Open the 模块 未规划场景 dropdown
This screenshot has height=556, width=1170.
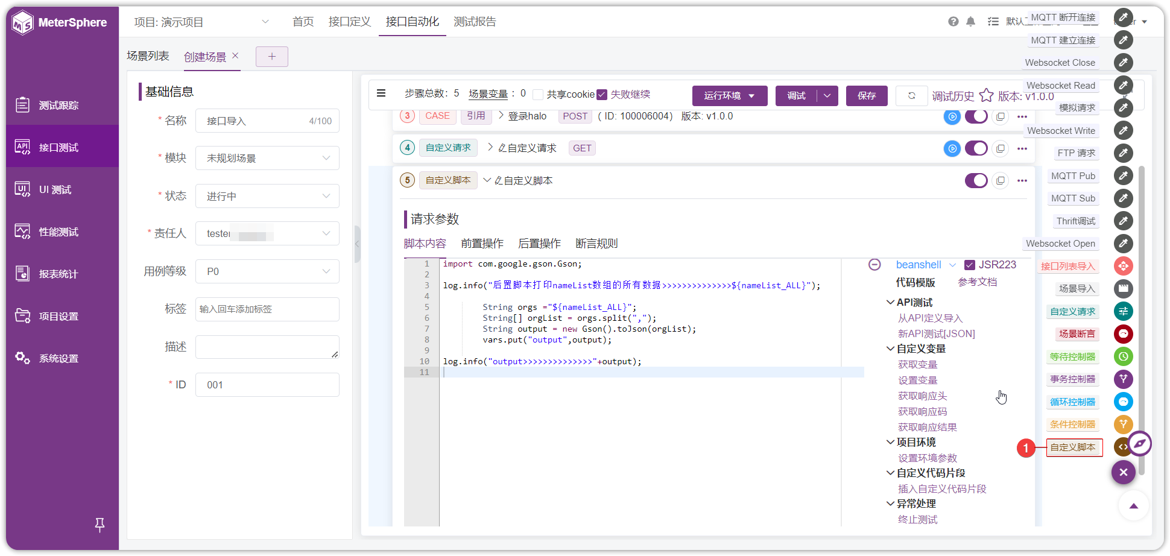click(267, 158)
